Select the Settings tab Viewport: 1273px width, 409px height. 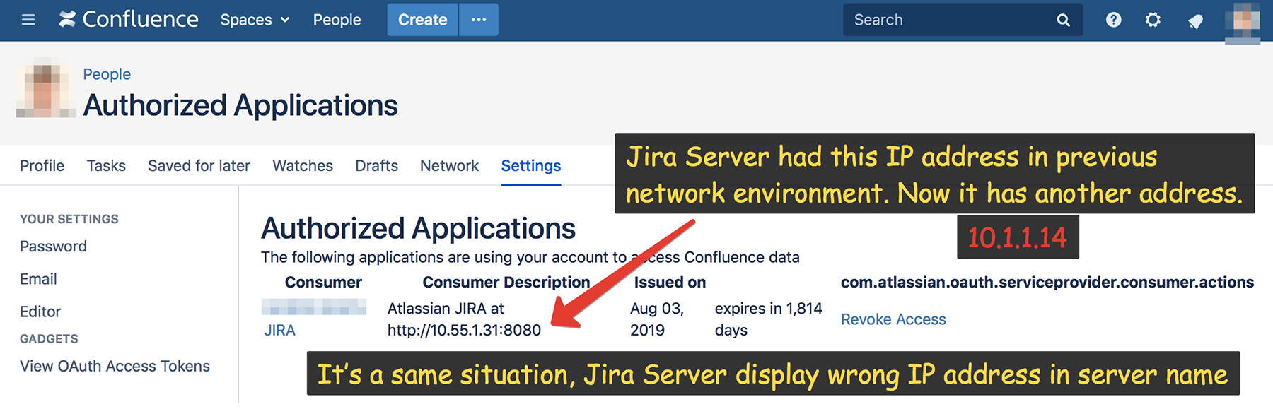pyautogui.click(x=531, y=165)
